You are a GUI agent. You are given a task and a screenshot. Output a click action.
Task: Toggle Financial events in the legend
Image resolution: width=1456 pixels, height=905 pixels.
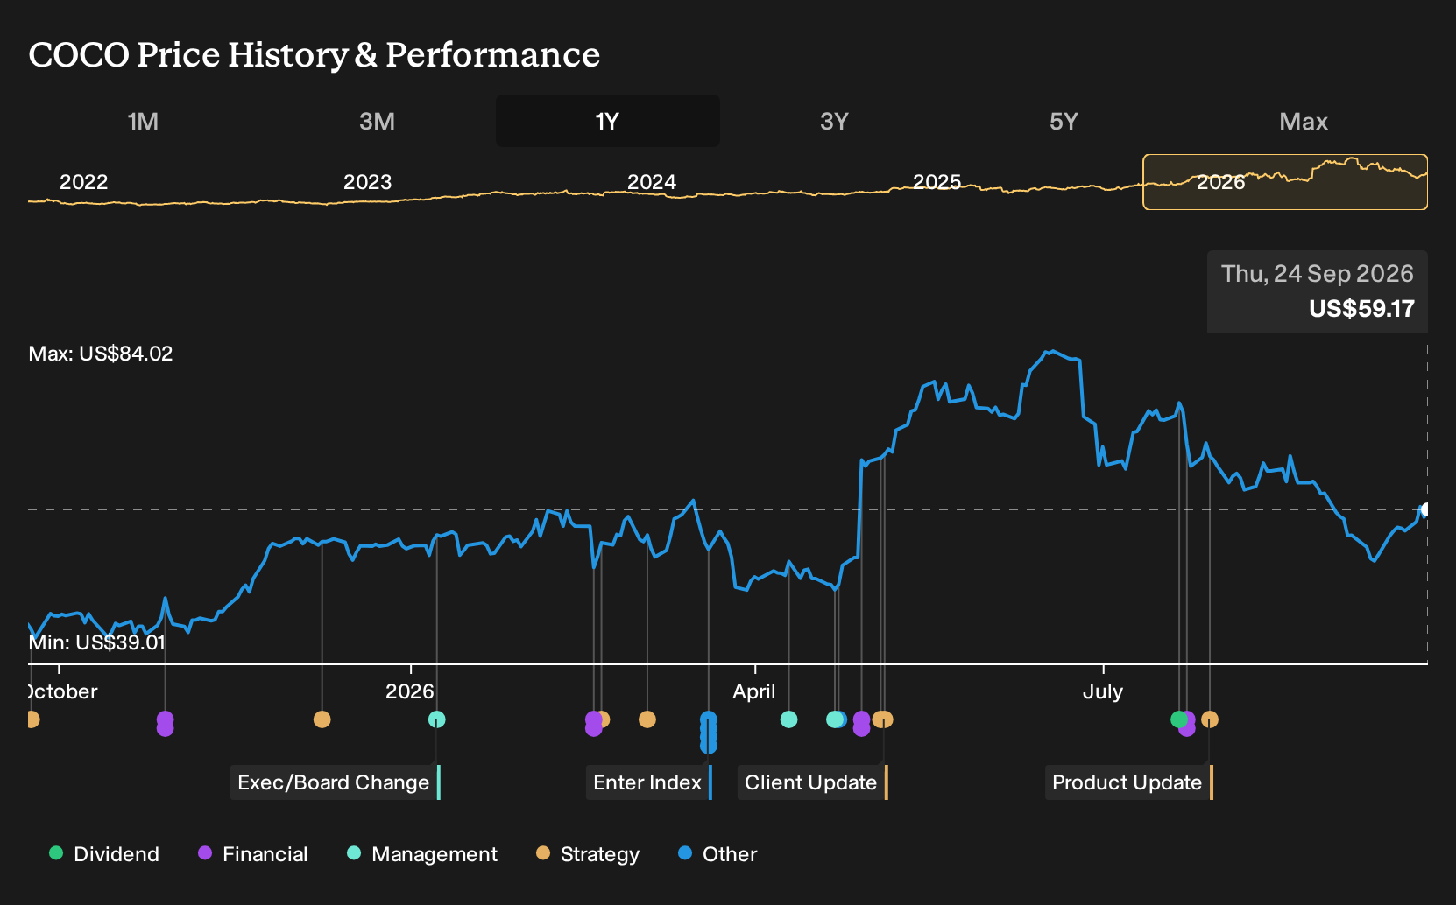tap(253, 854)
